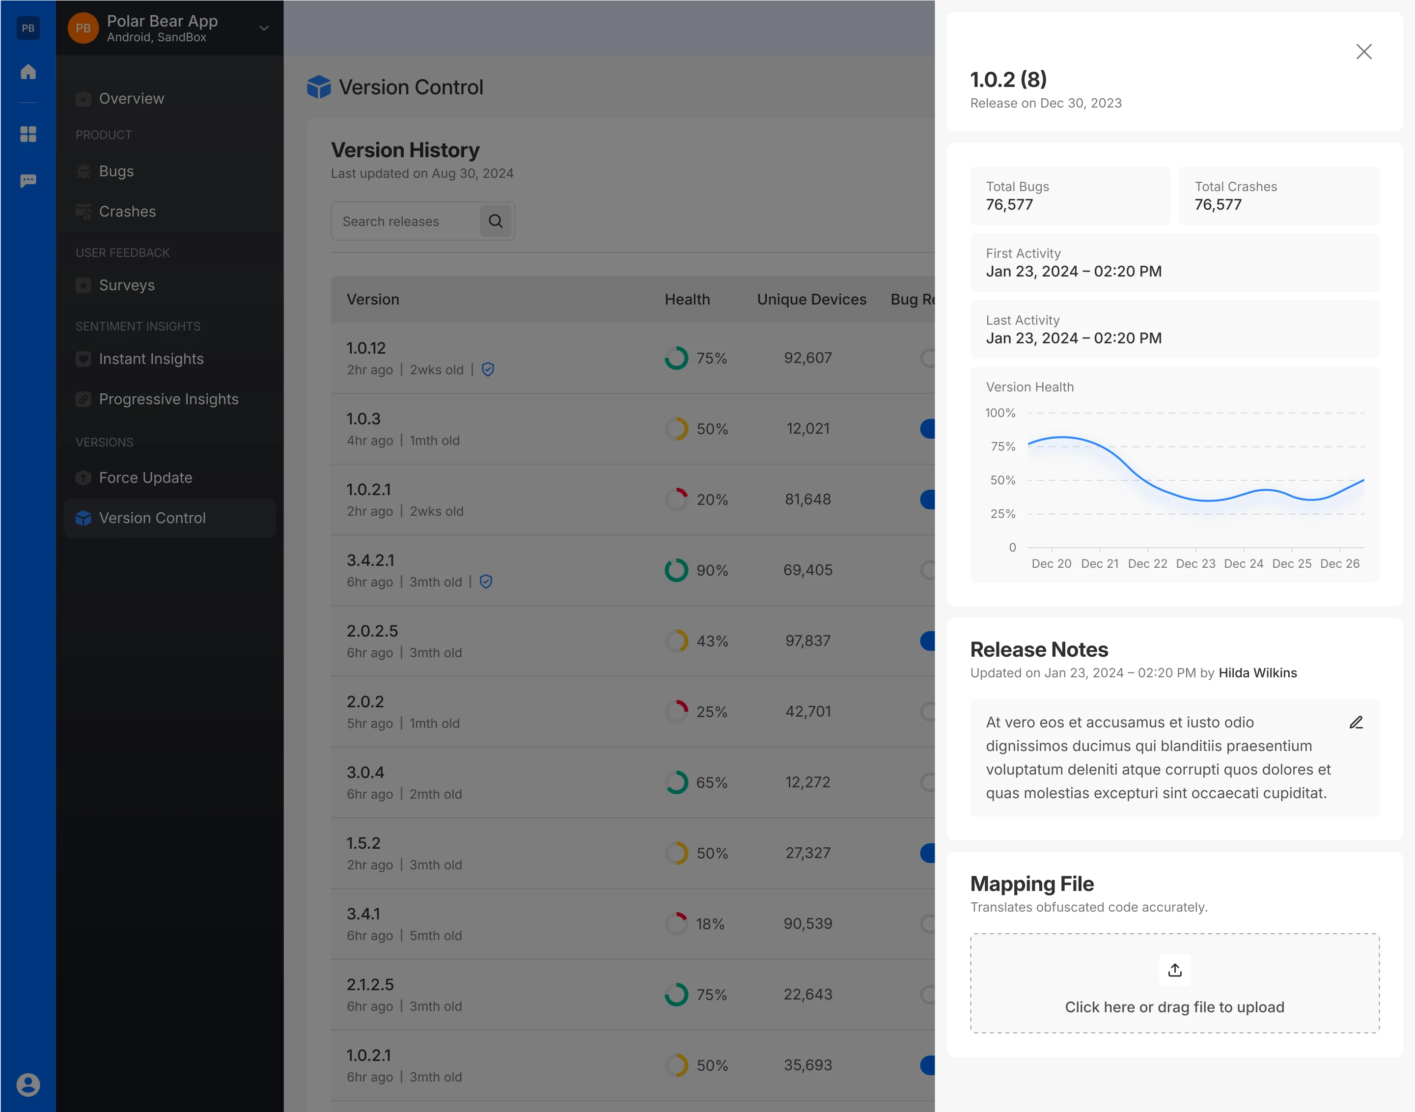Click the drag file to upload area
1415x1112 pixels.
[1174, 1006]
